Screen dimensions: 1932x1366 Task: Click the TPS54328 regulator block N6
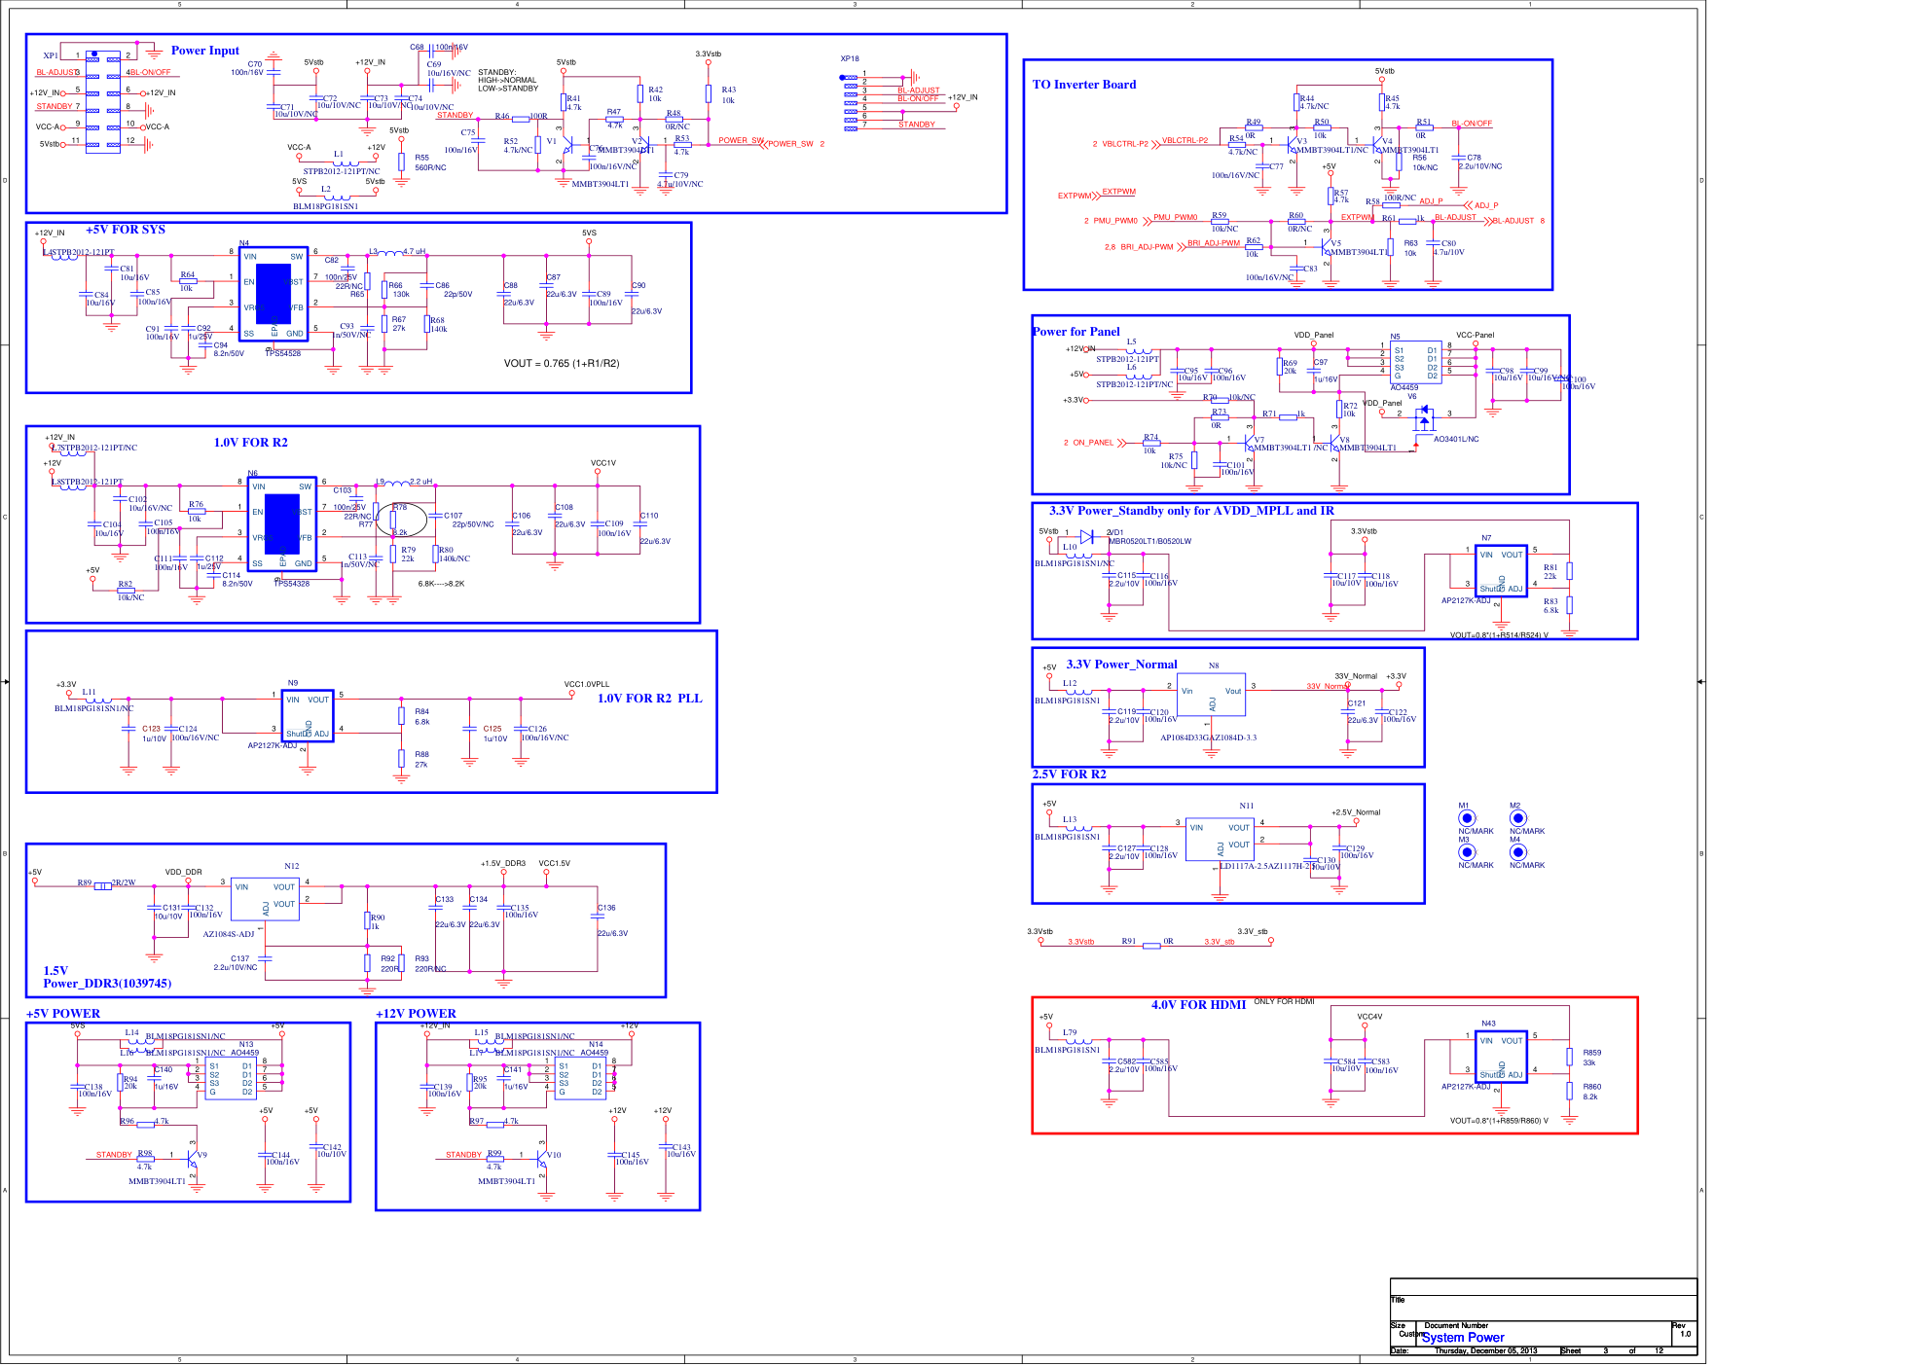tap(282, 524)
